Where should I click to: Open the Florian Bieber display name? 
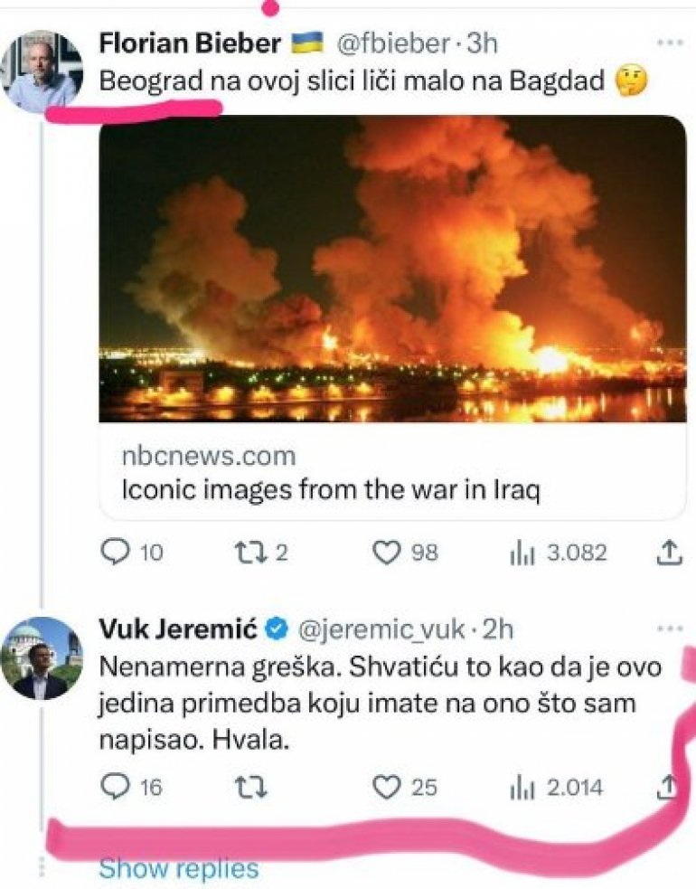point(188,42)
